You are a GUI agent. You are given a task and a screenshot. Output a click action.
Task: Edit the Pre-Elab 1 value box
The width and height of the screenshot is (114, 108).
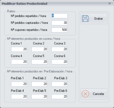(x=19, y=84)
